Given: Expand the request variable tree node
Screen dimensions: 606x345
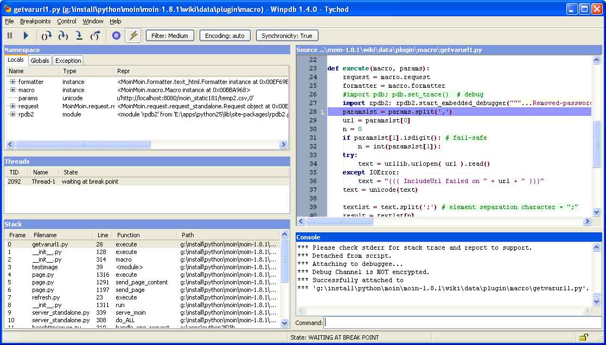Looking at the screenshot, I should coord(12,106).
